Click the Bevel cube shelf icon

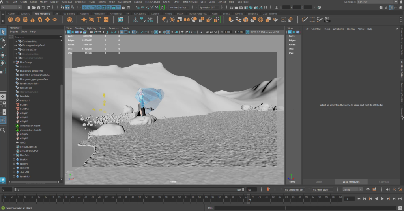[x=246, y=20]
